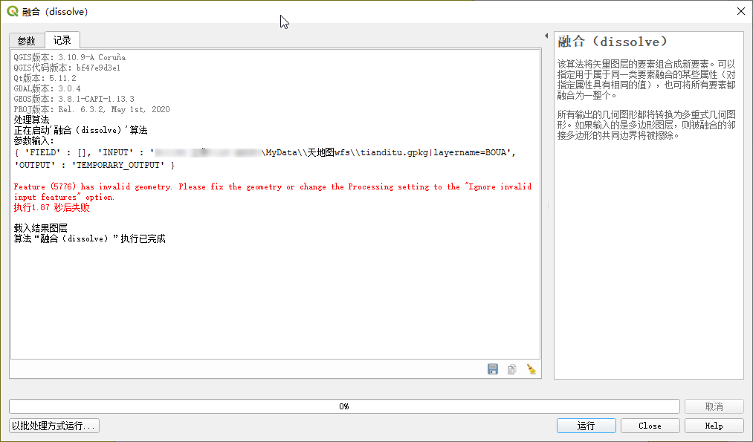Click the GDAL版本: 3.0.4 line
The image size is (753, 442).
pyautogui.click(x=47, y=88)
